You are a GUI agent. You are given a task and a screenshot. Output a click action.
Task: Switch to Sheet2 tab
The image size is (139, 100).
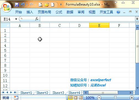(x=42, y=93)
